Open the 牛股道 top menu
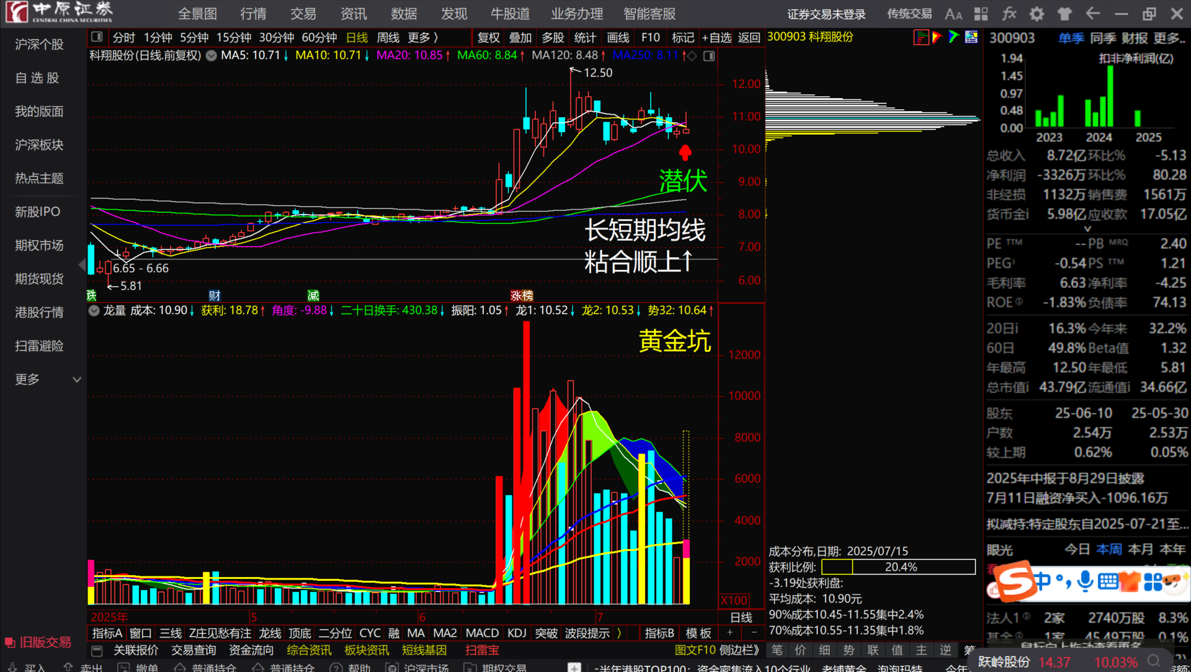Viewport: 1191px width, 672px height. coord(510,14)
